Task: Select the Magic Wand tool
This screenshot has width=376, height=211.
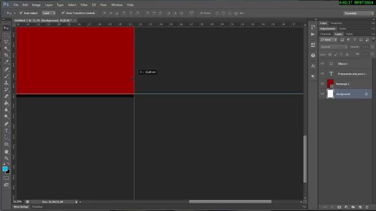Action: 6,49
